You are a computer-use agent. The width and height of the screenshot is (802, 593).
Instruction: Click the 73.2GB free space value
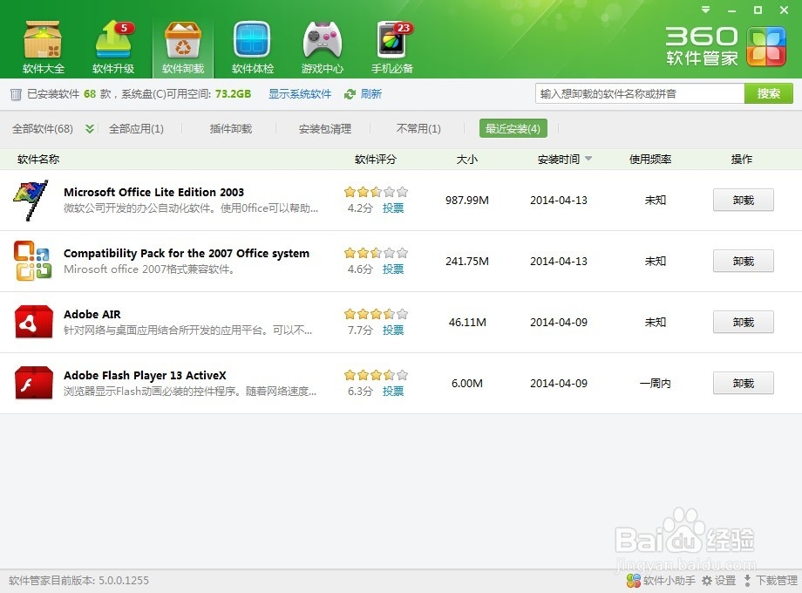pyautogui.click(x=234, y=94)
